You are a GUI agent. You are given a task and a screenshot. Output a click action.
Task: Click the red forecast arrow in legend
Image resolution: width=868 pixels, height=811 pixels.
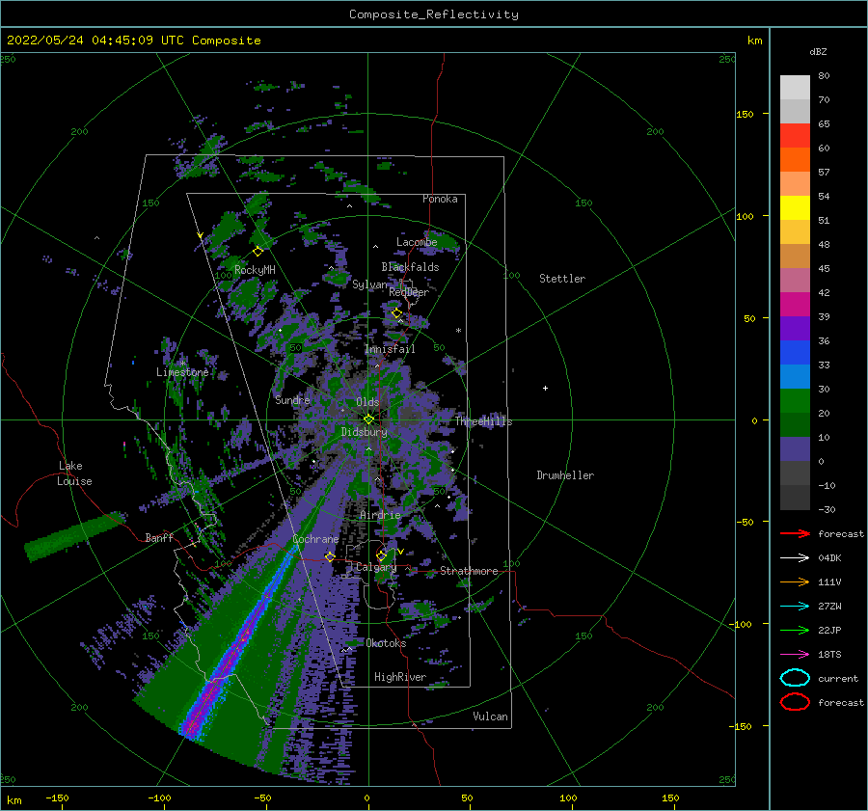pos(795,533)
